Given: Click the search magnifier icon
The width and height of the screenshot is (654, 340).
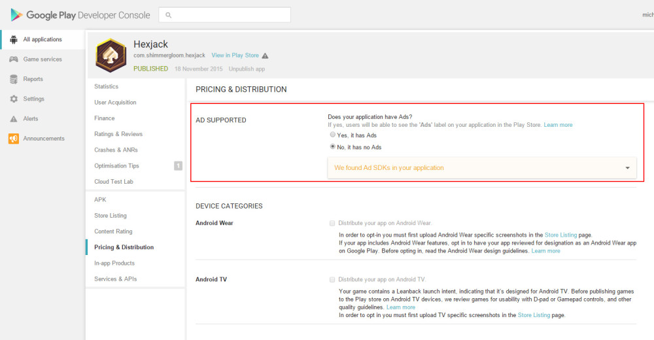Looking at the screenshot, I should point(169,15).
